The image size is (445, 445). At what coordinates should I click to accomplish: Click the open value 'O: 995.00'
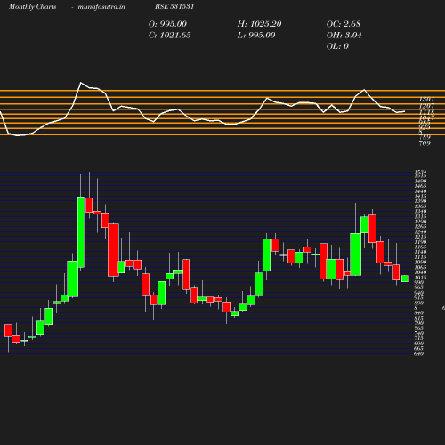pos(167,24)
